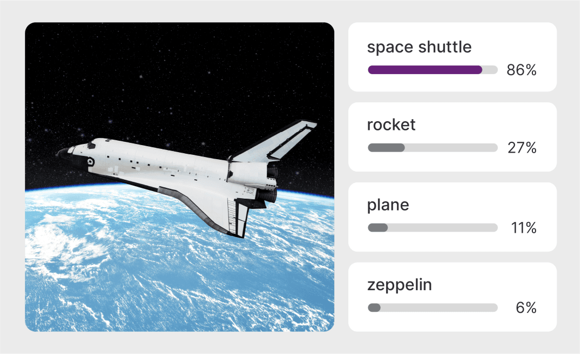Viewport: 580px width, 354px height.
Task: Click the zeppelin confidence bar
Action: pos(432,308)
